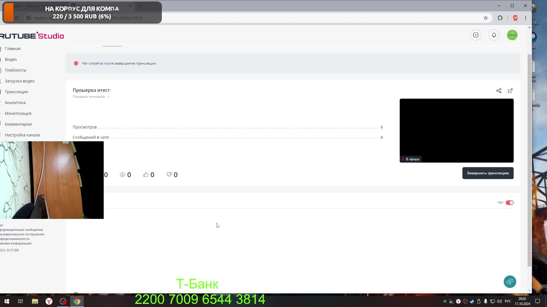Turn off the Чат toggle

tap(510, 203)
